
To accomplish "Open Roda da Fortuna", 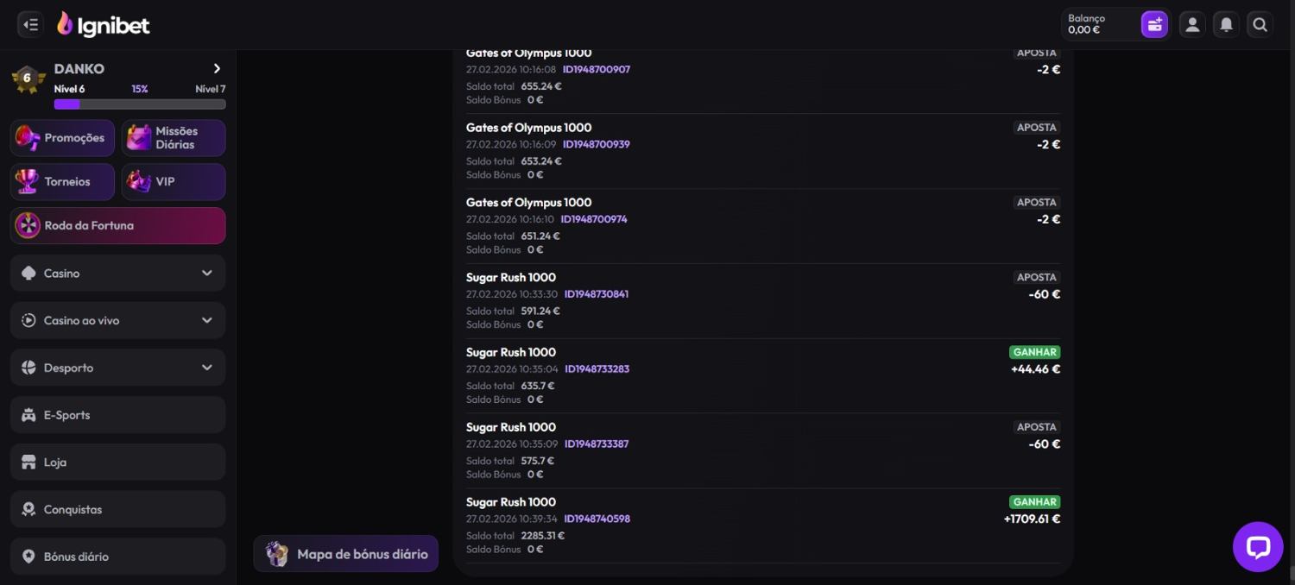I will 117,226.
